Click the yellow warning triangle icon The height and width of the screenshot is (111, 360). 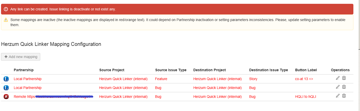pyautogui.click(x=6, y=20)
